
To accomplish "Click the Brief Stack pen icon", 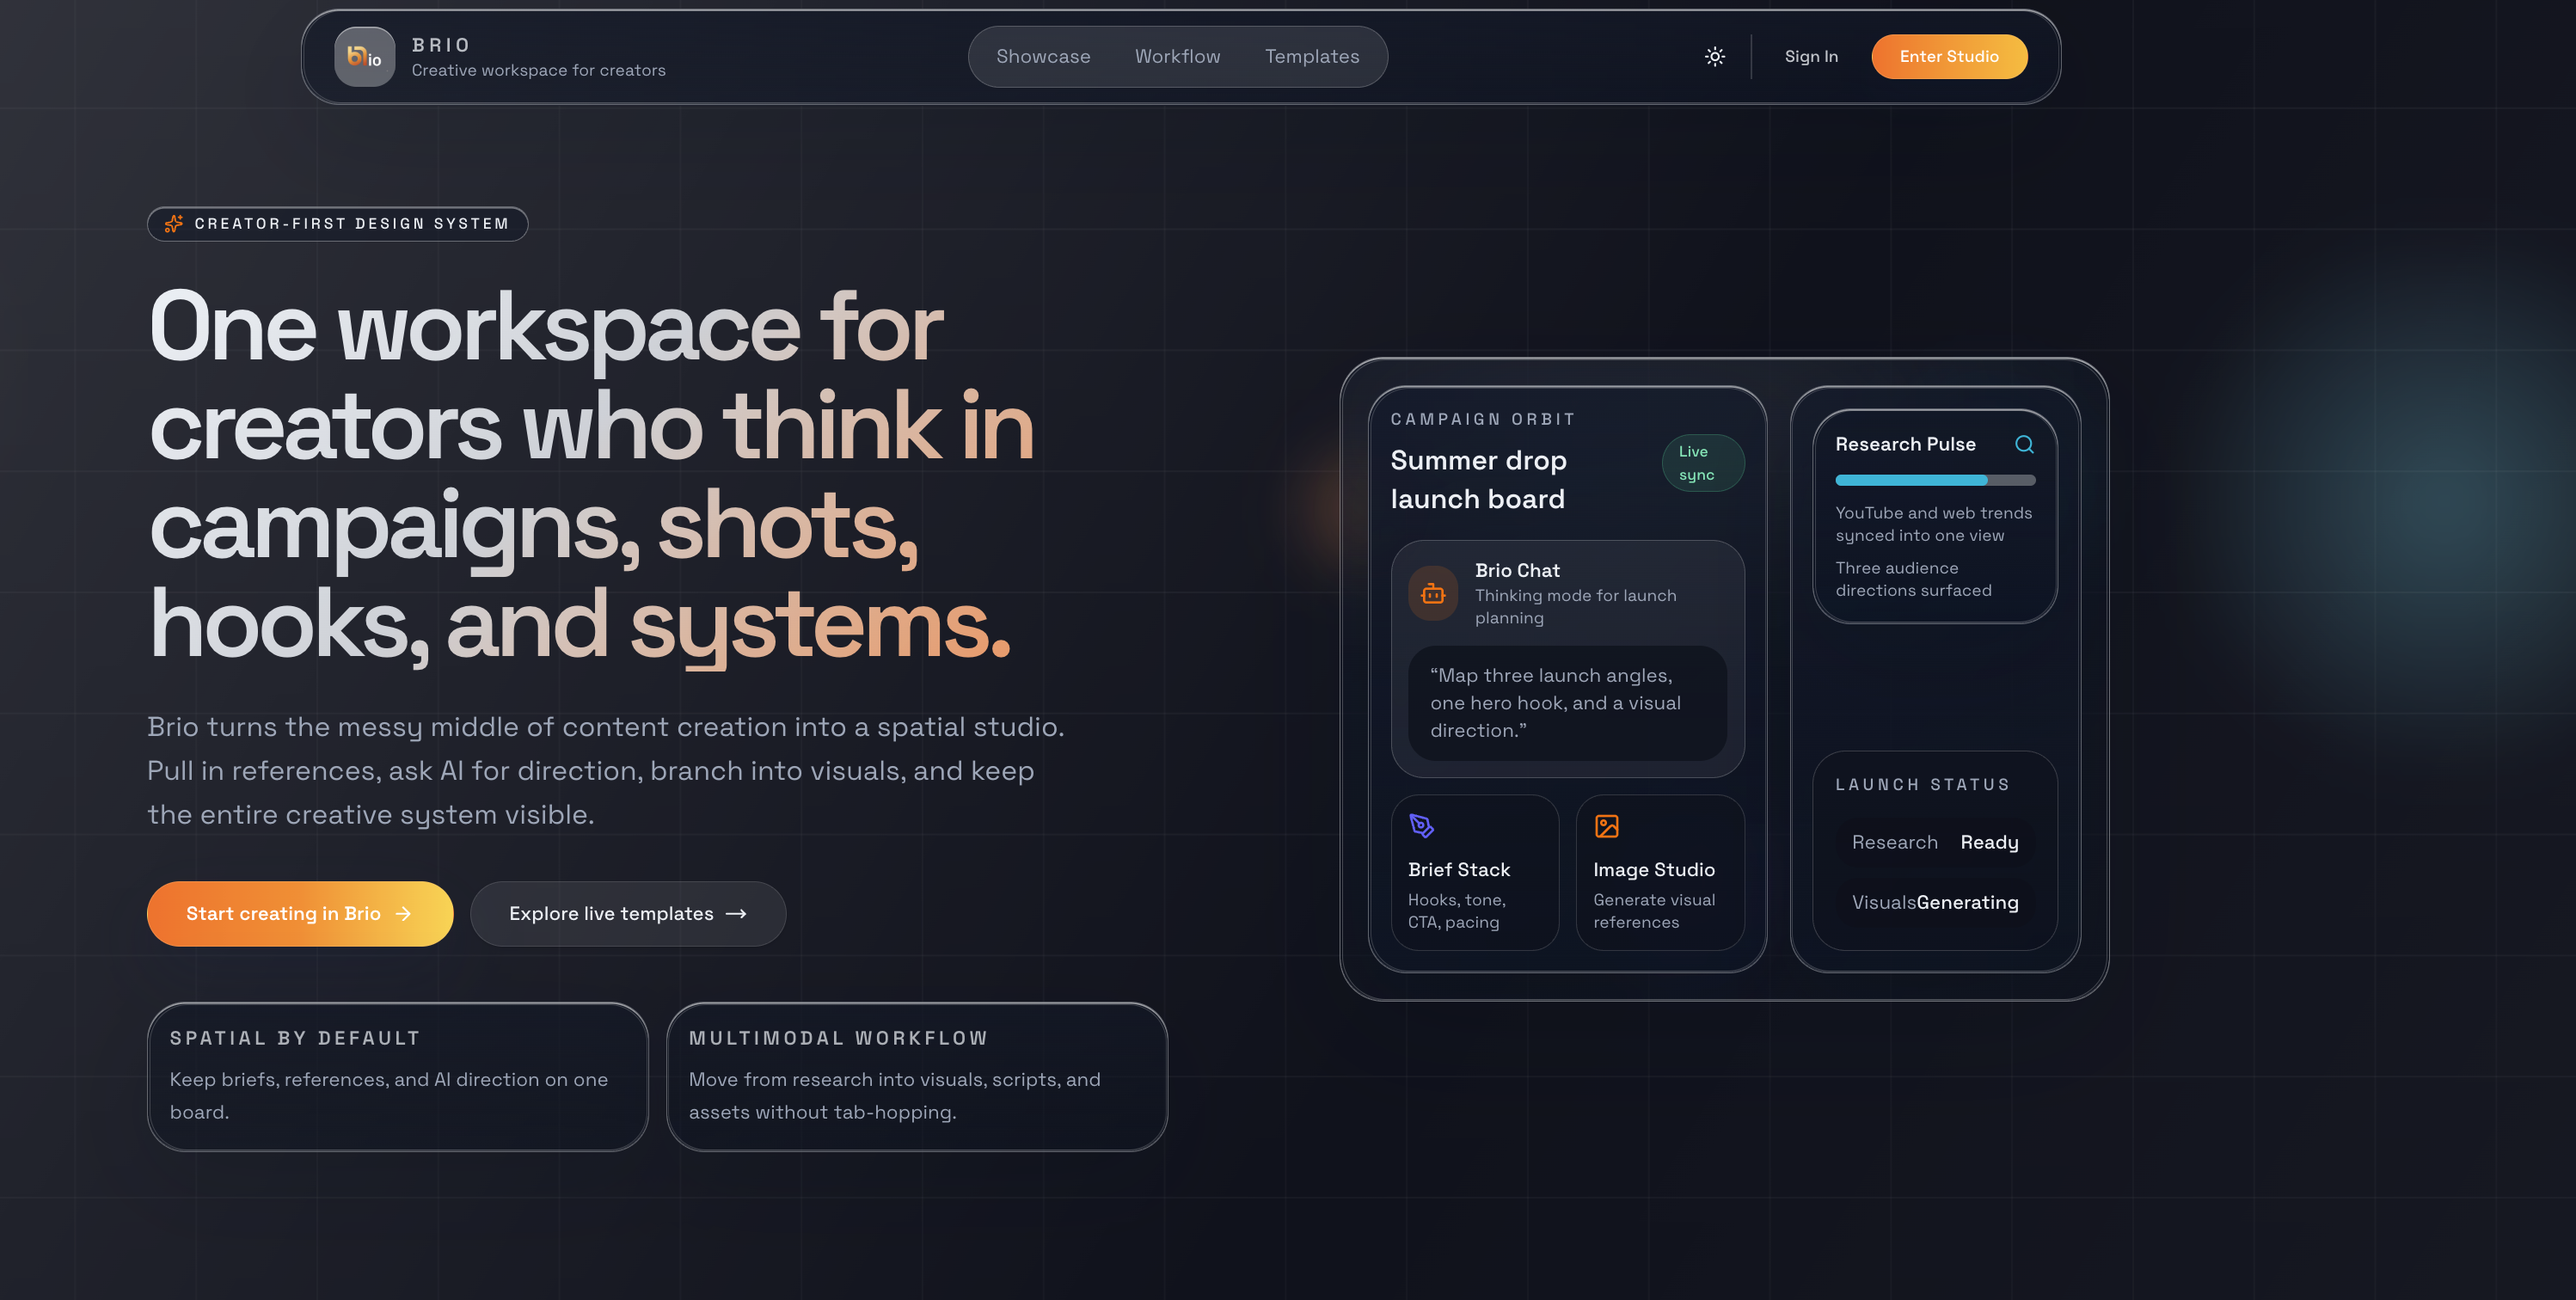I will 1421,826.
